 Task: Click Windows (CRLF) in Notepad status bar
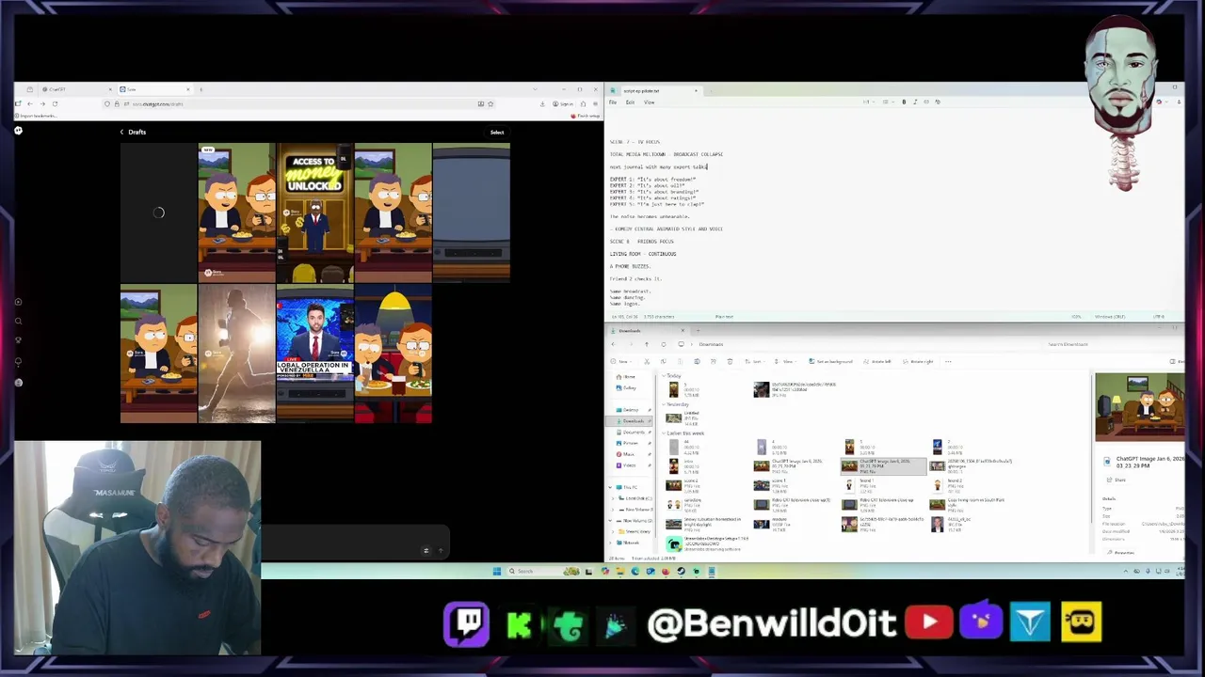click(1110, 317)
